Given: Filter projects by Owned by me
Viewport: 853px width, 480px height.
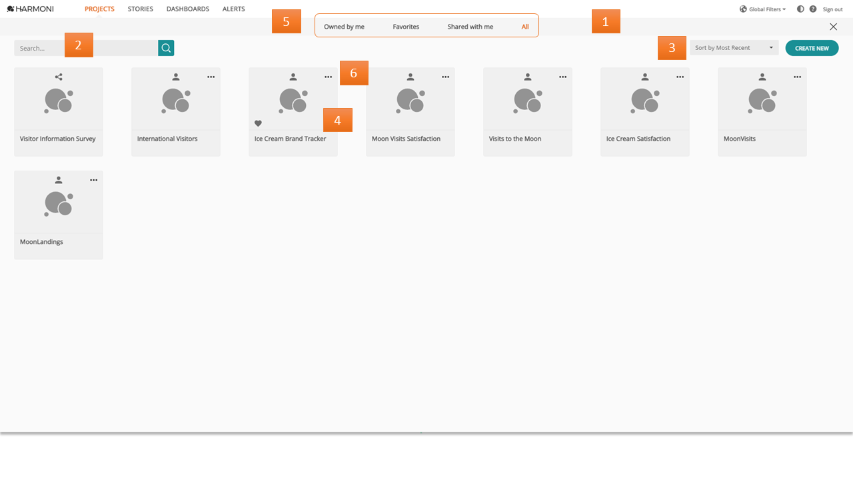Looking at the screenshot, I should pyautogui.click(x=344, y=27).
